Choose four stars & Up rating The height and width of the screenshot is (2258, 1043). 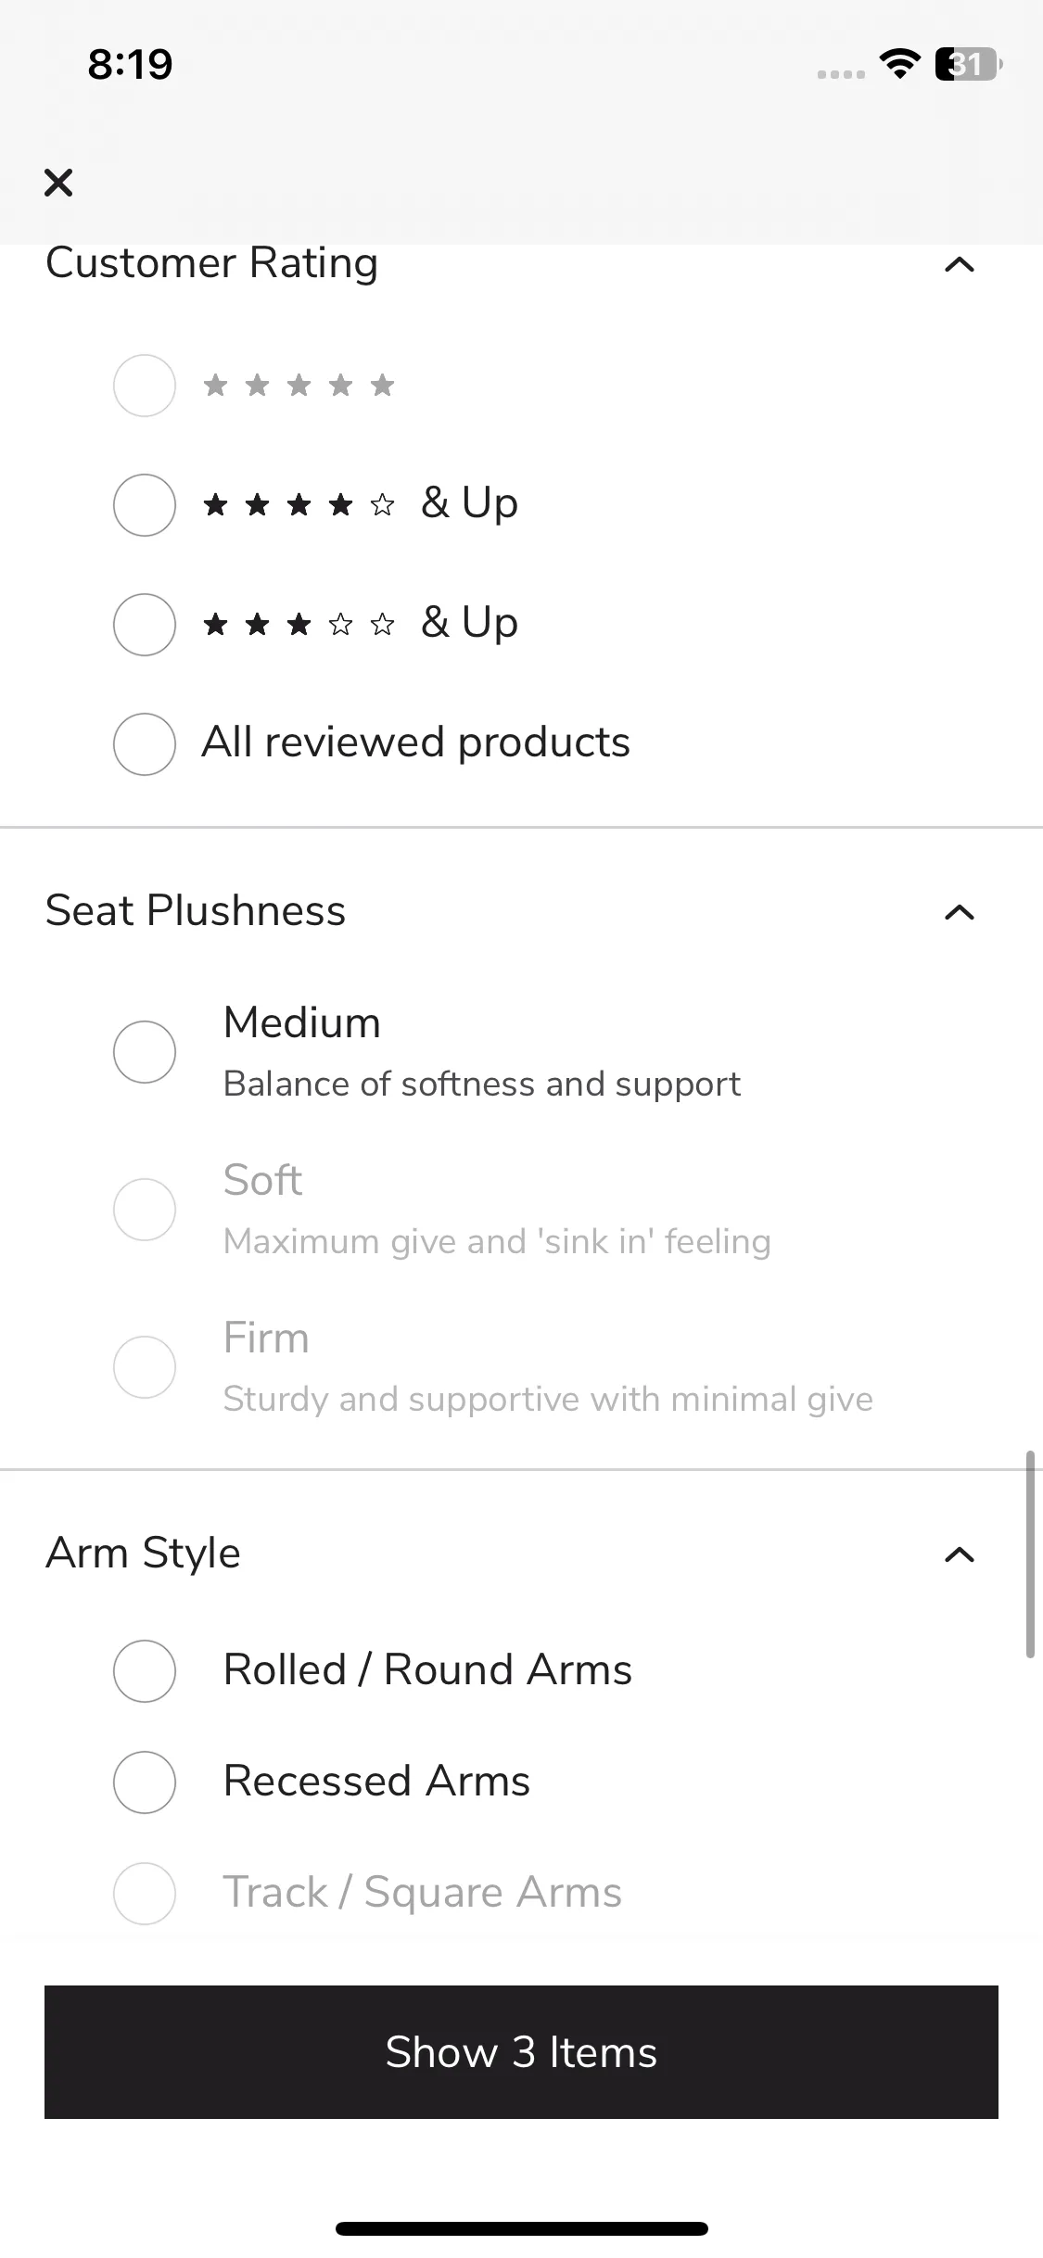click(144, 505)
